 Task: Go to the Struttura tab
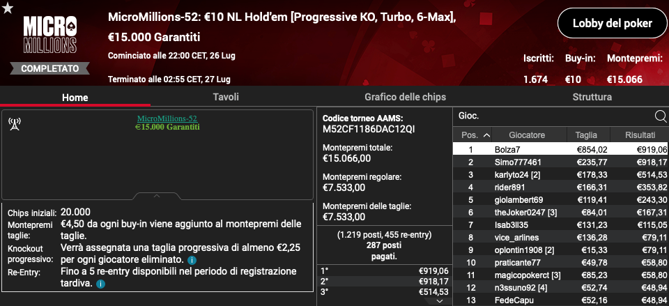click(592, 97)
